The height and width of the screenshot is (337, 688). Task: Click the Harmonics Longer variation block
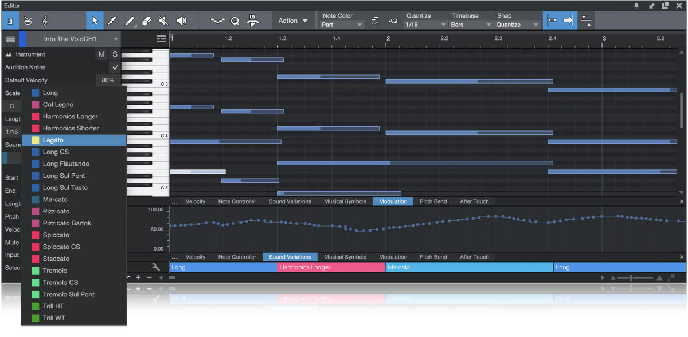click(x=331, y=267)
